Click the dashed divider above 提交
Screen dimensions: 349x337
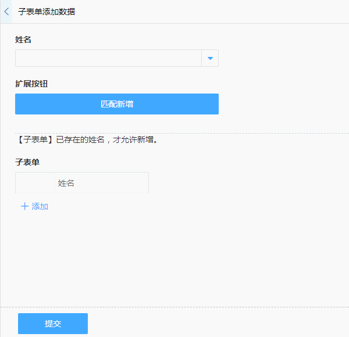coord(174,306)
